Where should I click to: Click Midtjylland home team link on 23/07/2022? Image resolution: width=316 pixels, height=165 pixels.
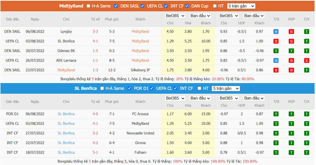pyautogui.click(x=66, y=70)
